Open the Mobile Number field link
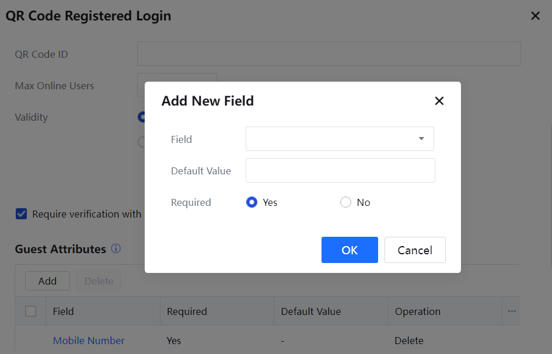 click(89, 341)
